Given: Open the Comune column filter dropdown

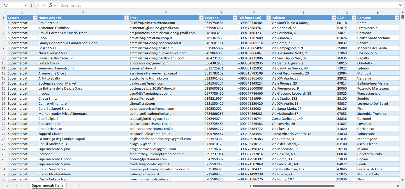Looking at the screenshot, I should point(397,18).
